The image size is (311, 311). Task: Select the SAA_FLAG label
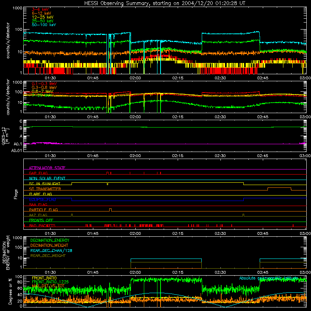tap(38, 204)
